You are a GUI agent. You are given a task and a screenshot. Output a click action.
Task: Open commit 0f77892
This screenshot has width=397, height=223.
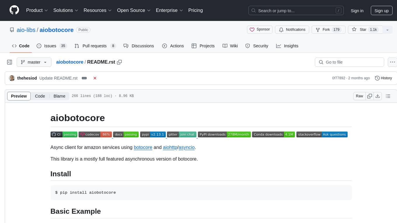point(339,78)
